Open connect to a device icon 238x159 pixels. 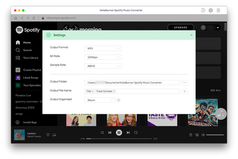197,135
